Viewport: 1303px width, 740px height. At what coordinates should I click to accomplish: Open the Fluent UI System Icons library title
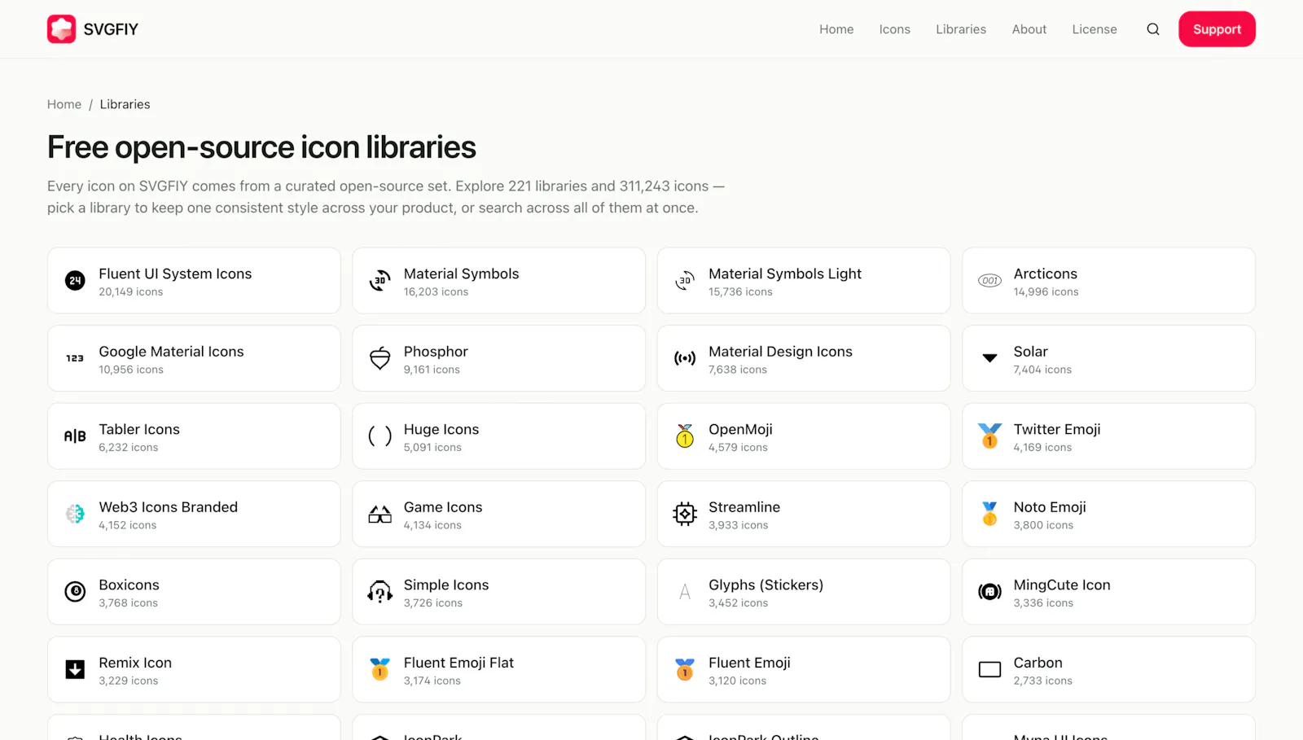click(175, 274)
